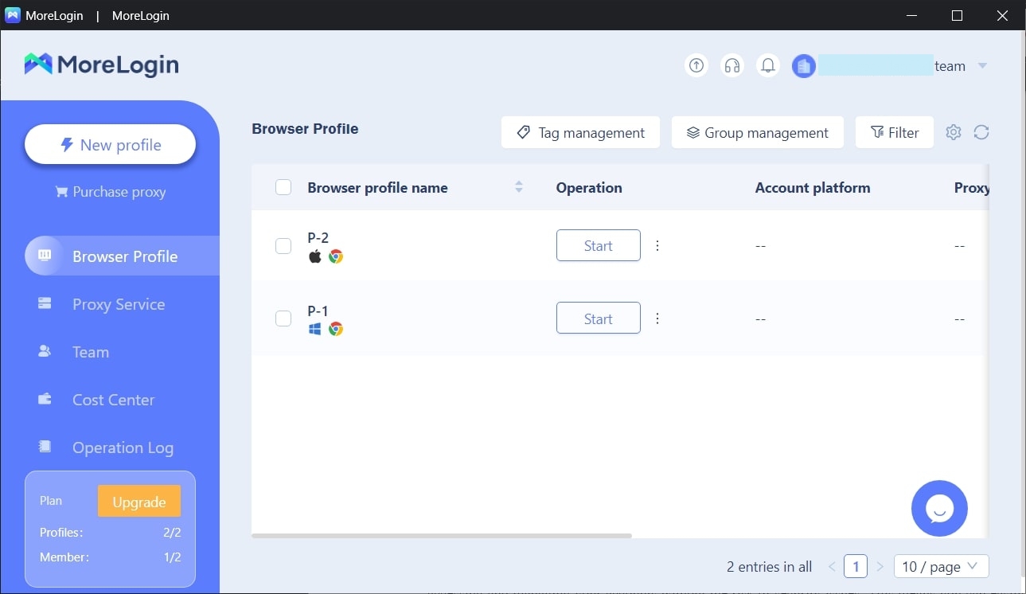
Task: Check the P-1 profile checkbox
Action: pyautogui.click(x=283, y=318)
